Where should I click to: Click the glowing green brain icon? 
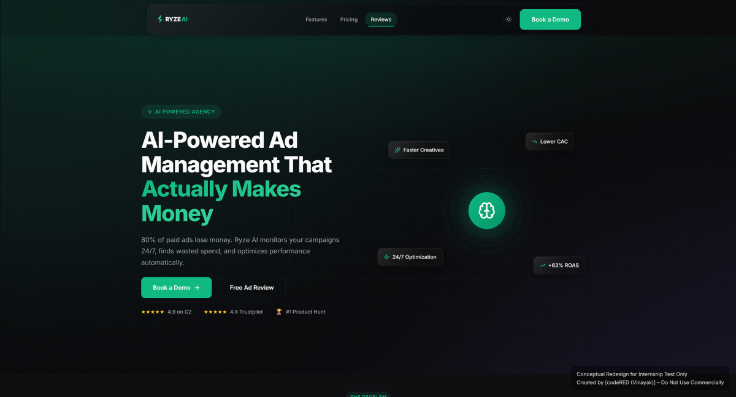(487, 211)
